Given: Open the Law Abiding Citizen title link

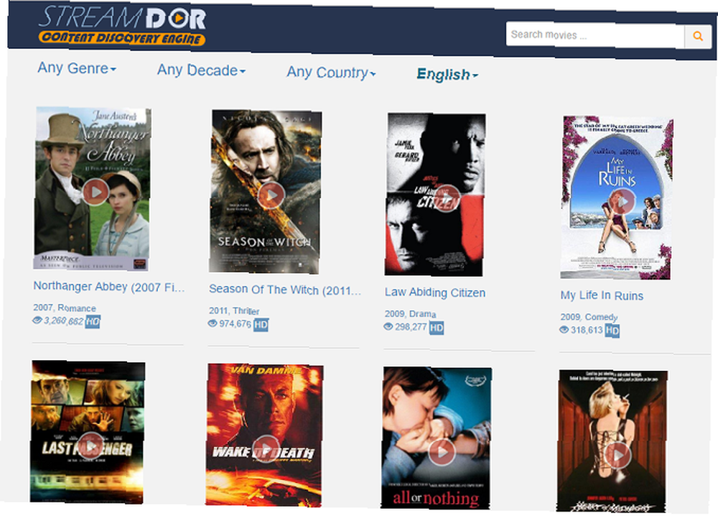Looking at the screenshot, I should pos(435,292).
